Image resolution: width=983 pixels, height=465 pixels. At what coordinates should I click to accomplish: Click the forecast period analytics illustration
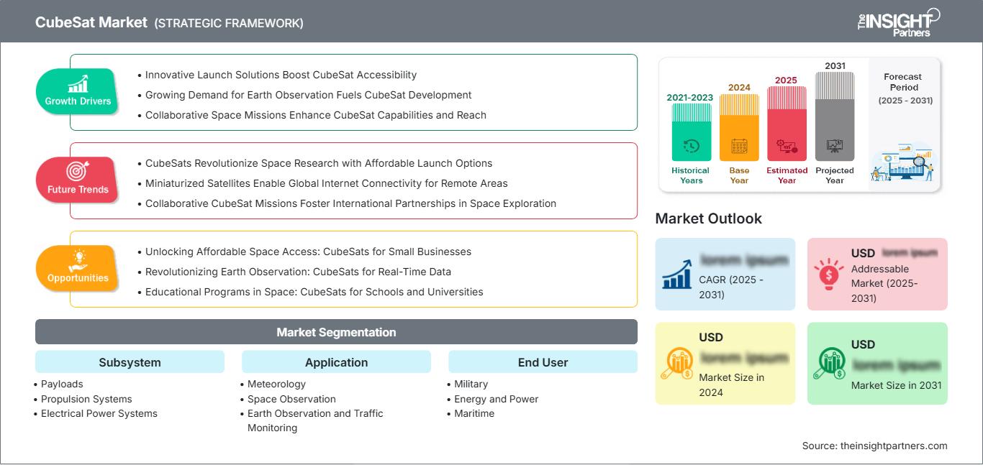coord(903,163)
